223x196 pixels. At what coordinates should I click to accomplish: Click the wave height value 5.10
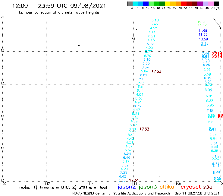(155, 20)
